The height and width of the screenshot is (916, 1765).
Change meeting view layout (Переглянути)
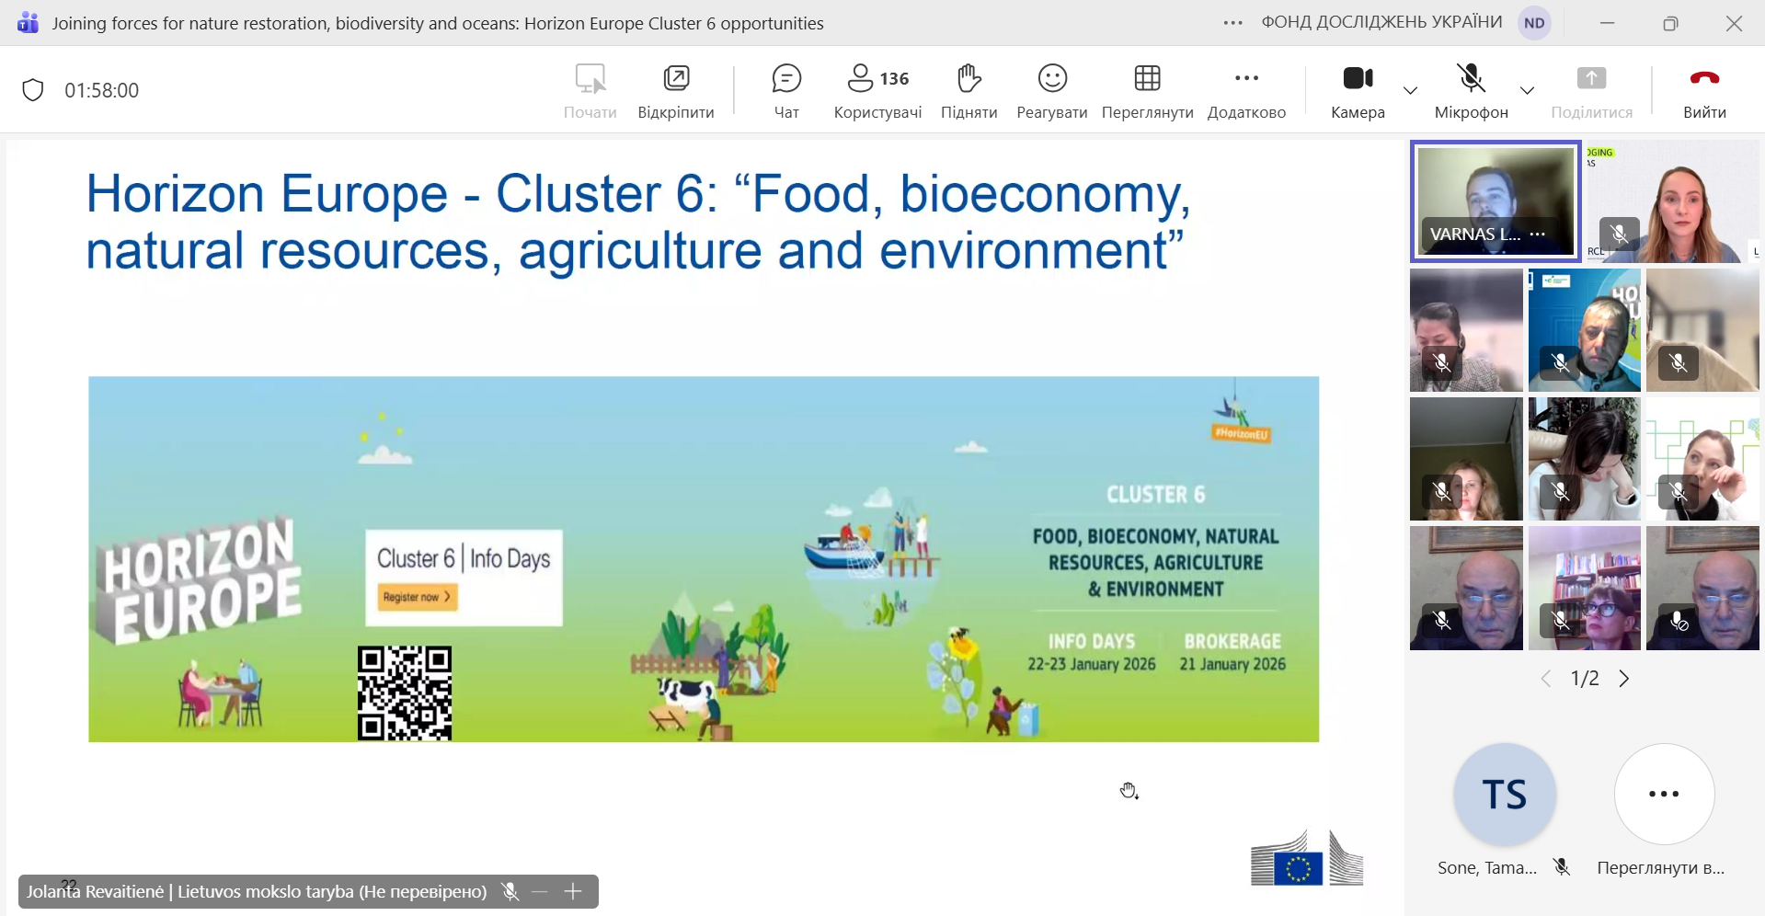(x=1147, y=90)
